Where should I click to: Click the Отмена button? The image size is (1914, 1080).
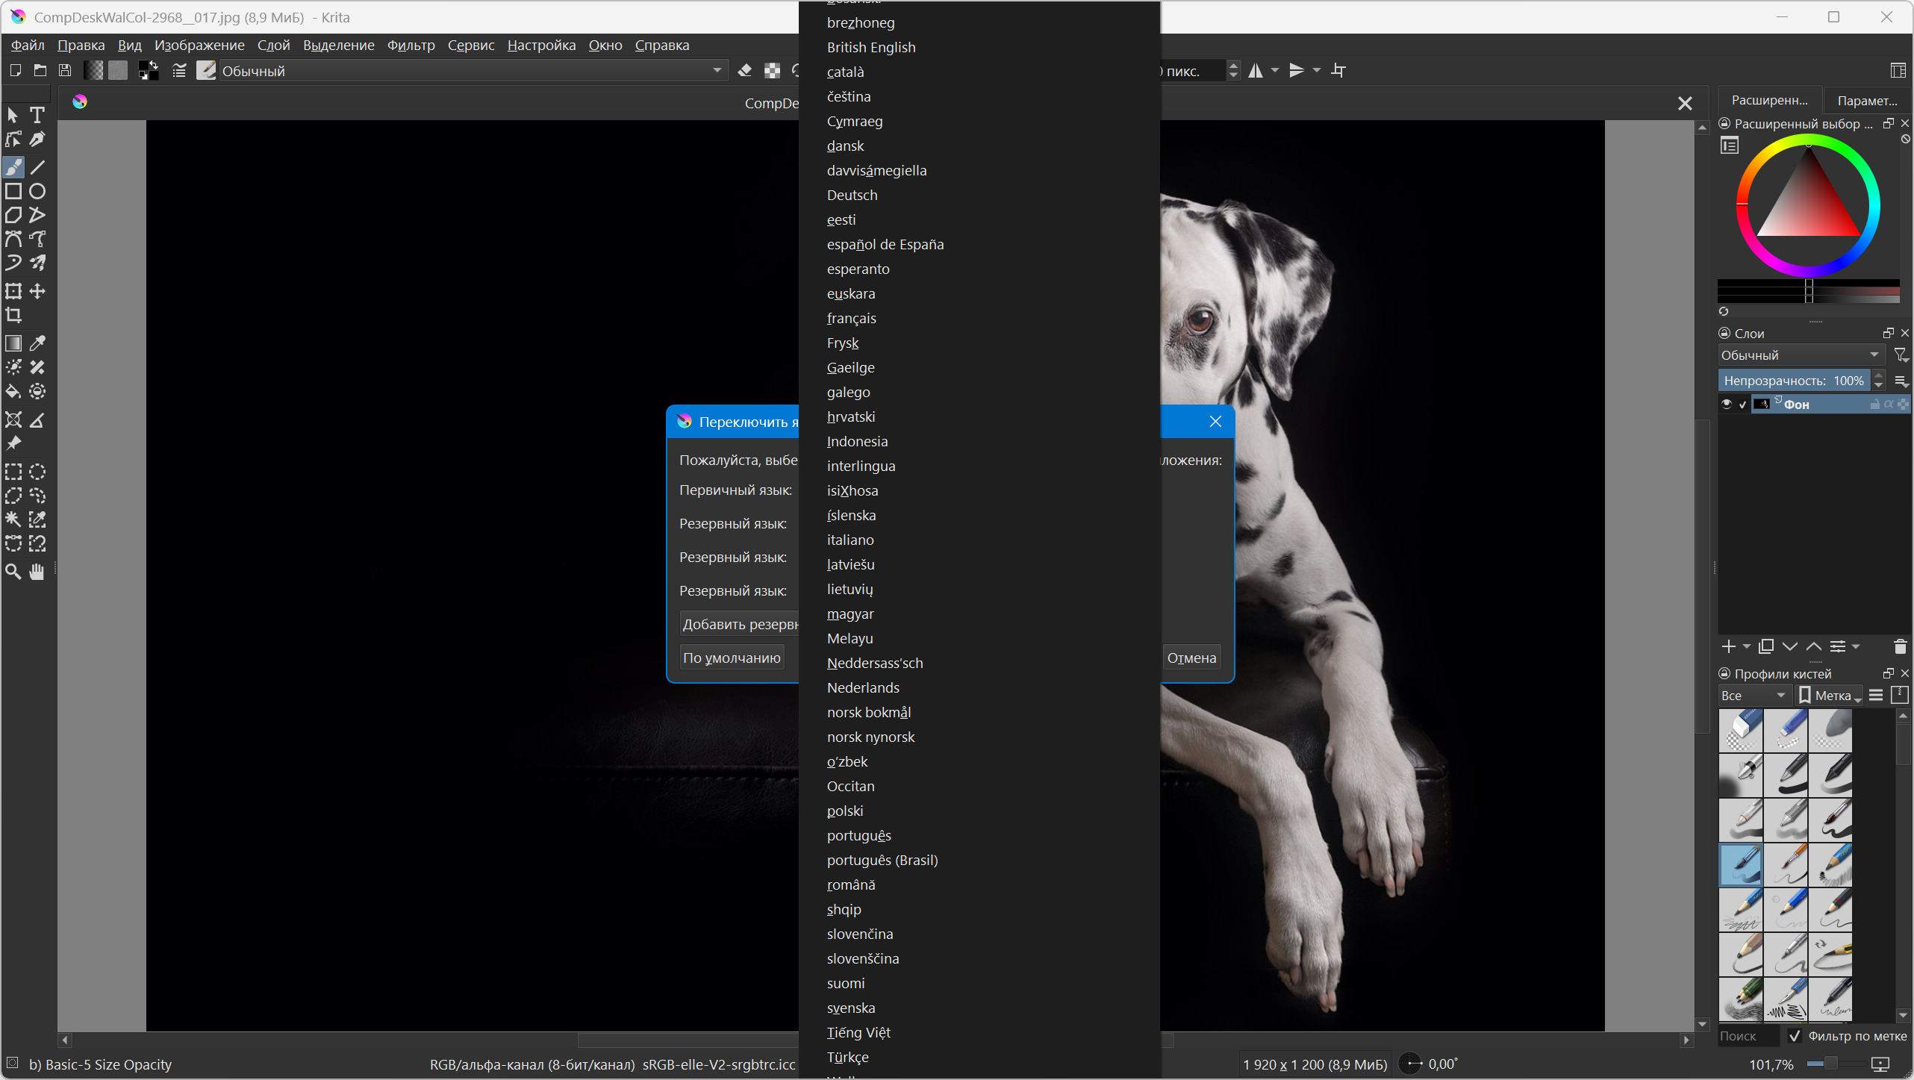[1191, 658]
